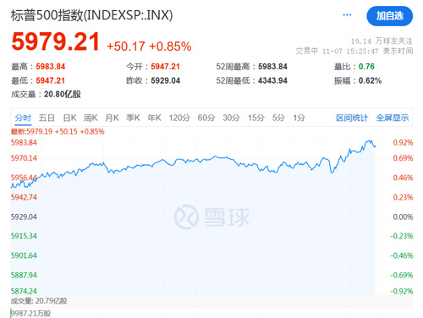The width and height of the screenshot is (423, 318).
Task: Click the latest point on the price line
Action: tap(375, 146)
